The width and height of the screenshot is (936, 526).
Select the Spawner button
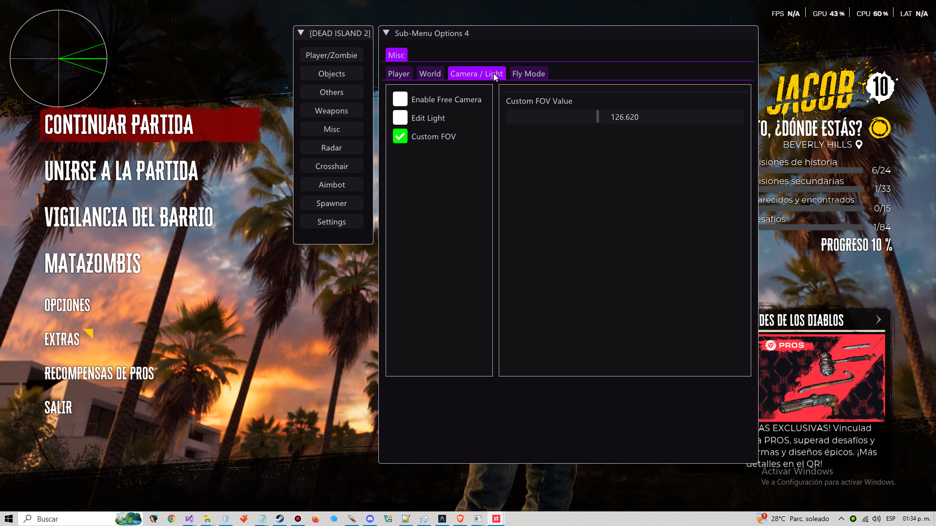(x=331, y=203)
